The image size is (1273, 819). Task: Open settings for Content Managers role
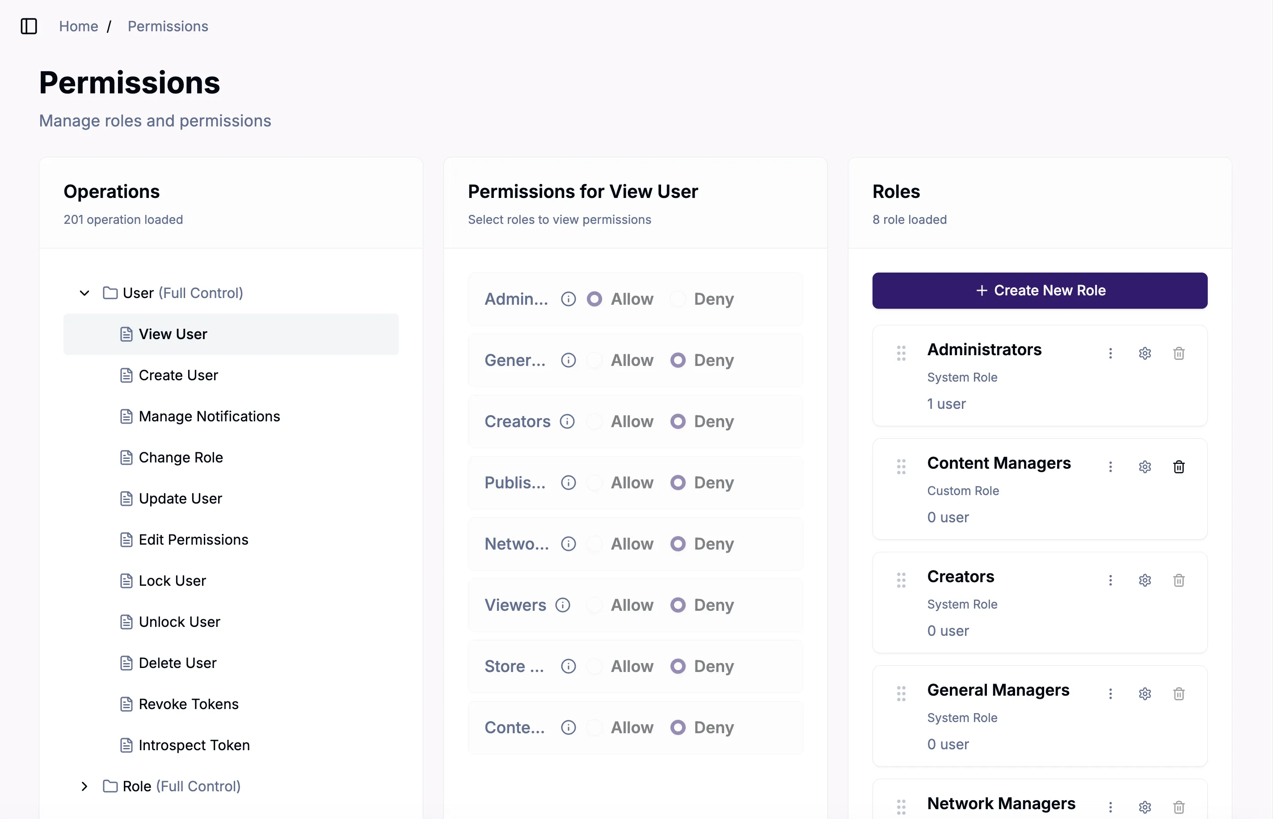click(1145, 466)
